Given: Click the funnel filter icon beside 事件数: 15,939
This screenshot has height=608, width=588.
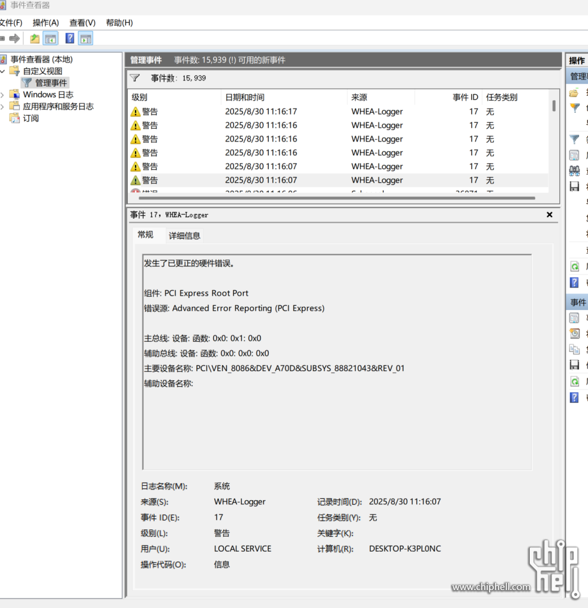Looking at the screenshot, I should tap(134, 78).
